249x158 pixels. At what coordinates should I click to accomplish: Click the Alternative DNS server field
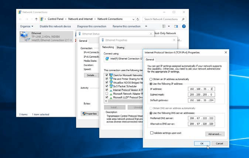201,124
